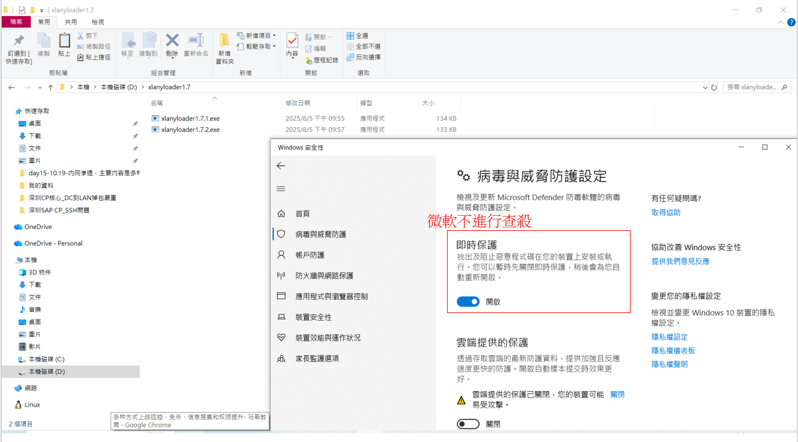Click the Pin to Quick Access icon

pyautogui.click(x=19, y=40)
